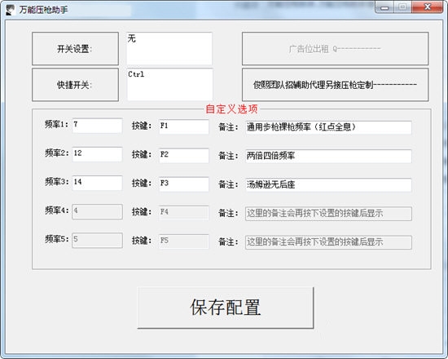Screen dimensions: 448x359
Task: Click the 广告位出租 button
Action: (335, 49)
